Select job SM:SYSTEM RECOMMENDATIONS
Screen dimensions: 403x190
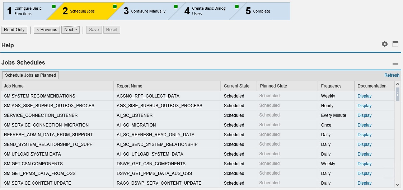click(x=39, y=96)
